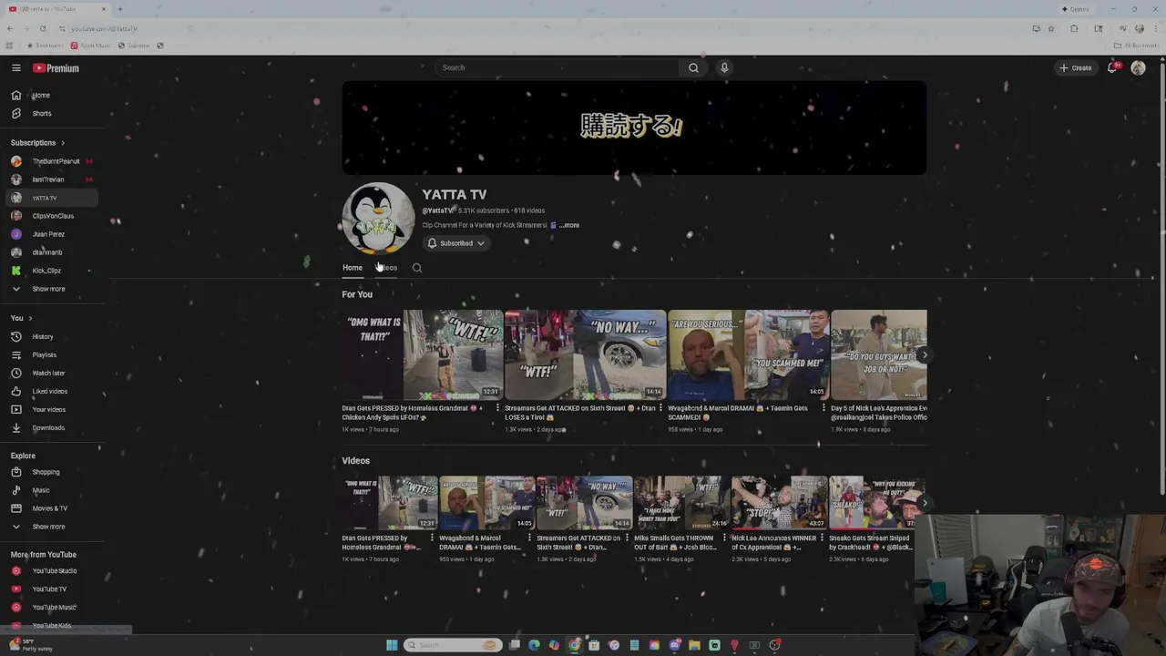Expand channel description with ...more
Viewport: 1166px width, 656px height.
pyautogui.click(x=569, y=225)
